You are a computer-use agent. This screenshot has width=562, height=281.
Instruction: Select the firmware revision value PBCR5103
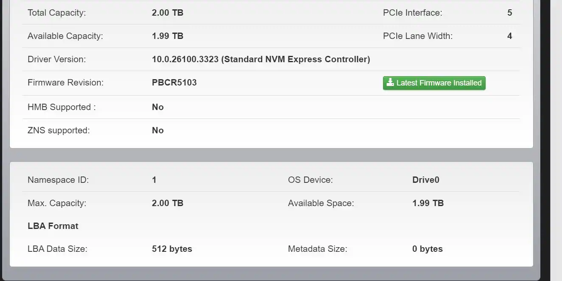point(174,83)
